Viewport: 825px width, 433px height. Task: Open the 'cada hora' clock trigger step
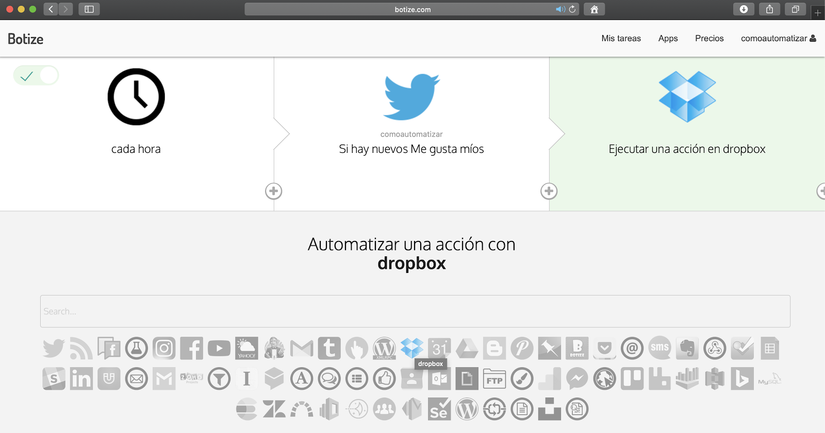(x=136, y=97)
